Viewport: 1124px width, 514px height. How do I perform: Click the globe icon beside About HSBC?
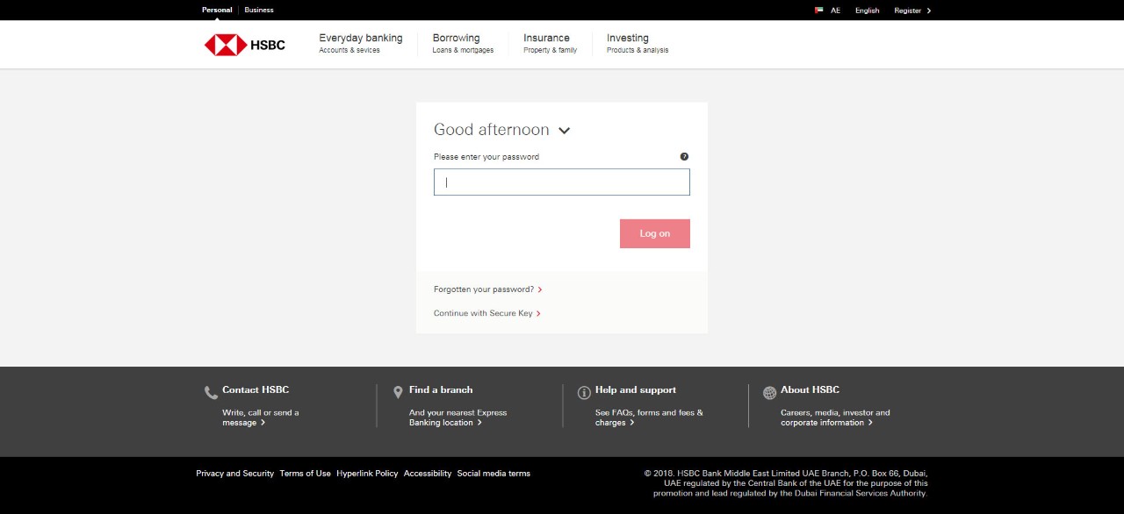[769, 393]
